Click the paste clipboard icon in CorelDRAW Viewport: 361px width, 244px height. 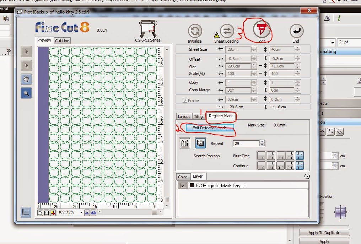pos(6,18)
